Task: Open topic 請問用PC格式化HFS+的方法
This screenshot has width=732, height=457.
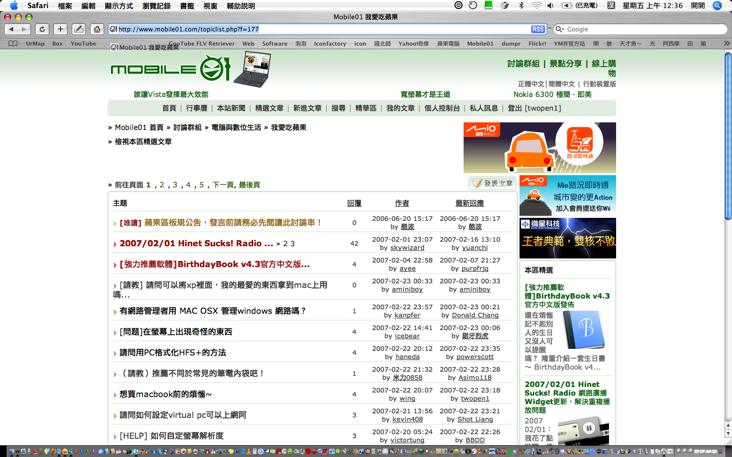Action: (x=173, y=352)
